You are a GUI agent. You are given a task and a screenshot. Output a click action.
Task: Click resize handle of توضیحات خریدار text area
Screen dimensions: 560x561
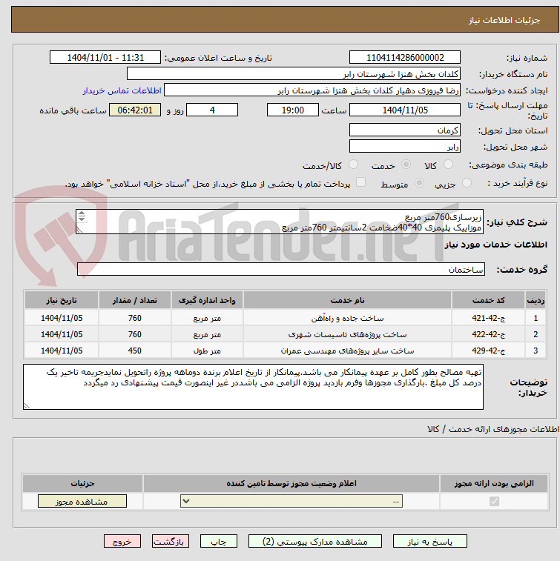click(27, 405)
